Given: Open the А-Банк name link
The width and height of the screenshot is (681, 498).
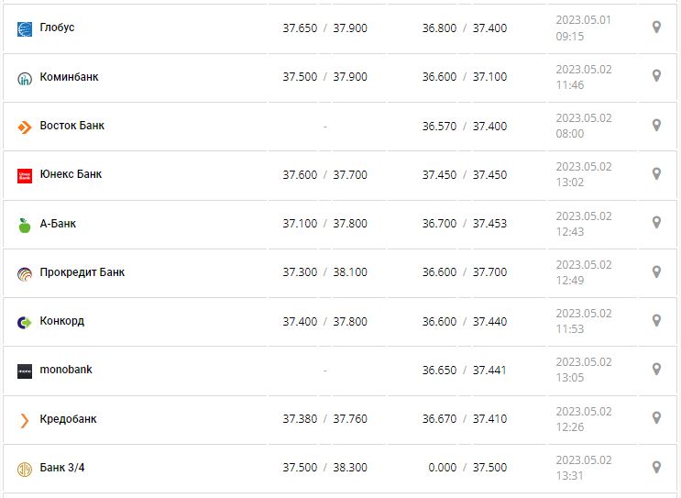Looking at the screenshot, I should pos(64,224).
